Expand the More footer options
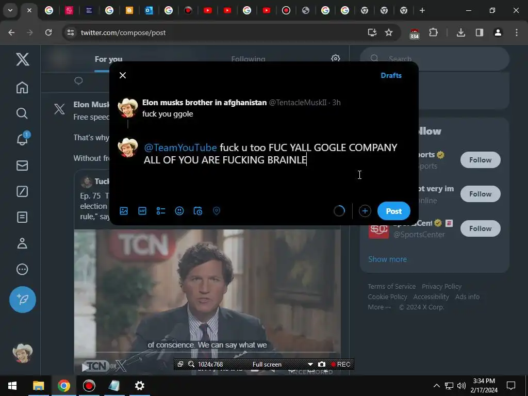 pos(379,307)
